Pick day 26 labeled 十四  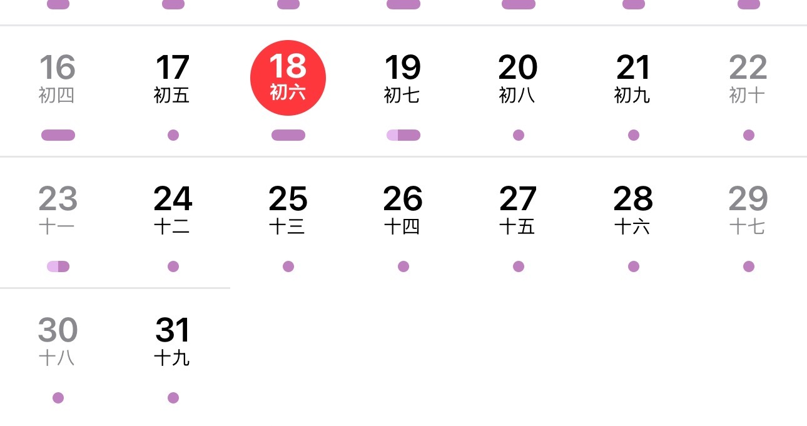(x=403, y=210)
